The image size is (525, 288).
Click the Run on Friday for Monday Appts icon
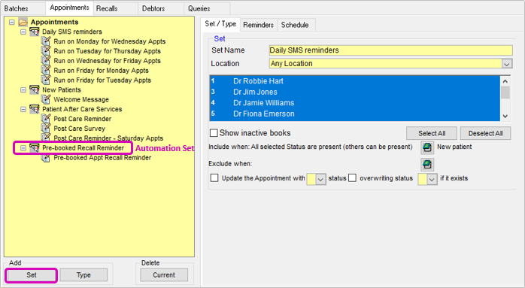tap(46, 71)
